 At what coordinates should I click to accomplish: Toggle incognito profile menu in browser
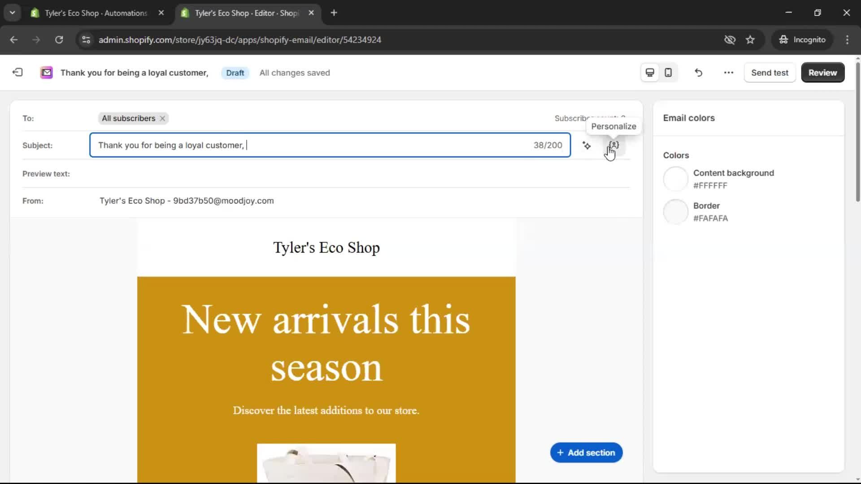802,39
